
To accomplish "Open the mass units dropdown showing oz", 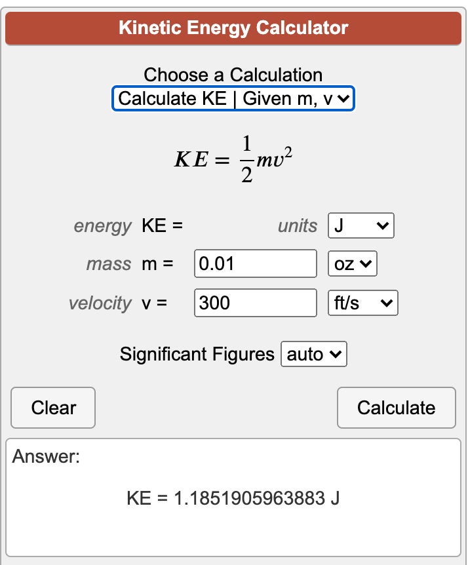I will [352, 265].
